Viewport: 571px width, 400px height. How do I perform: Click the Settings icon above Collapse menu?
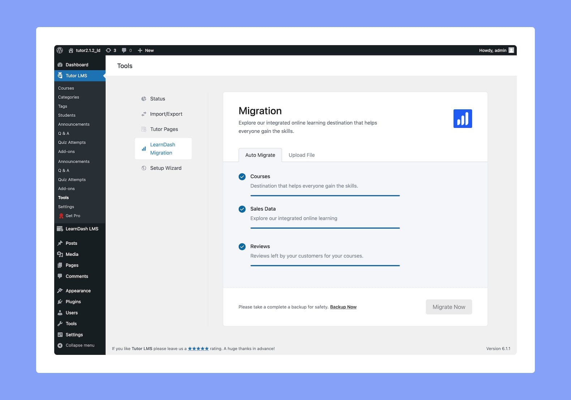tap(60, 335)
